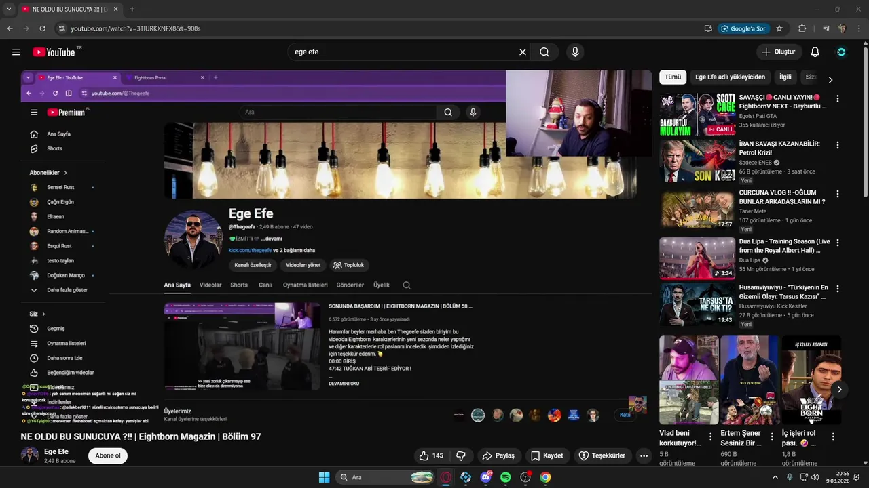Go back with the browser back arrow
This screenshot has width=869, height=488.
click(x=10, y=28)
